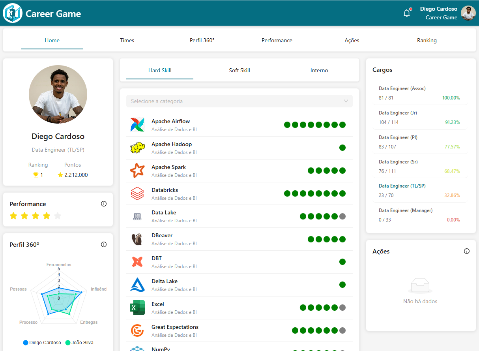Image resolution: width=479 pixels, height=351 pixels.
Task: Open the notification bell
Action: click(407, 12)
